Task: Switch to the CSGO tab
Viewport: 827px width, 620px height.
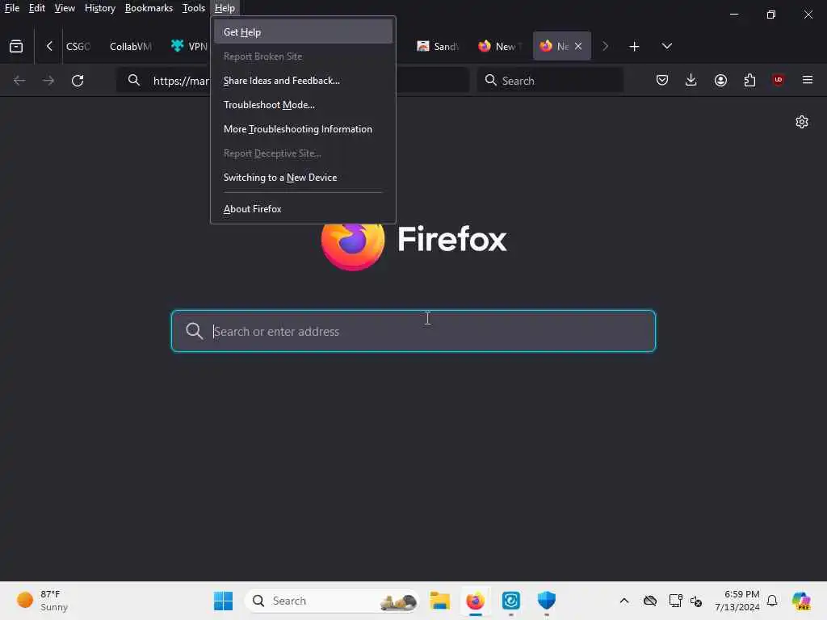Action: click(x=78, y=46)
